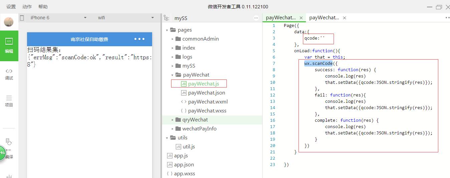Screen dimensions: 450x178
Task: Click the qcode:'' text in line 3
Action: (314, 38)
